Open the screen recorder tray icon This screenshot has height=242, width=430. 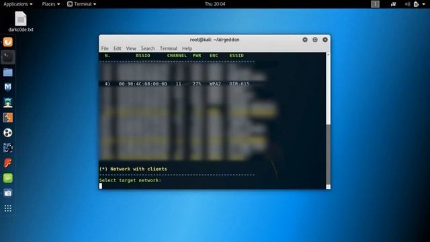click(393, 4)
